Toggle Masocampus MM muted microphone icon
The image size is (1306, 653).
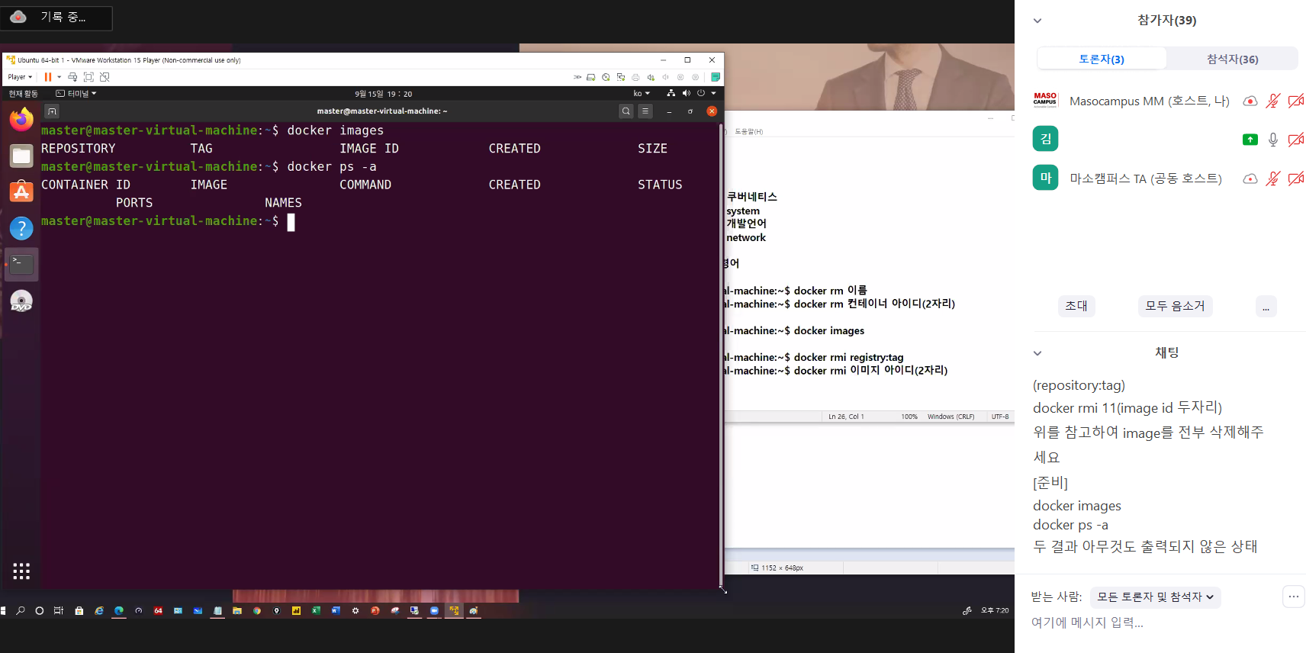1272,101
